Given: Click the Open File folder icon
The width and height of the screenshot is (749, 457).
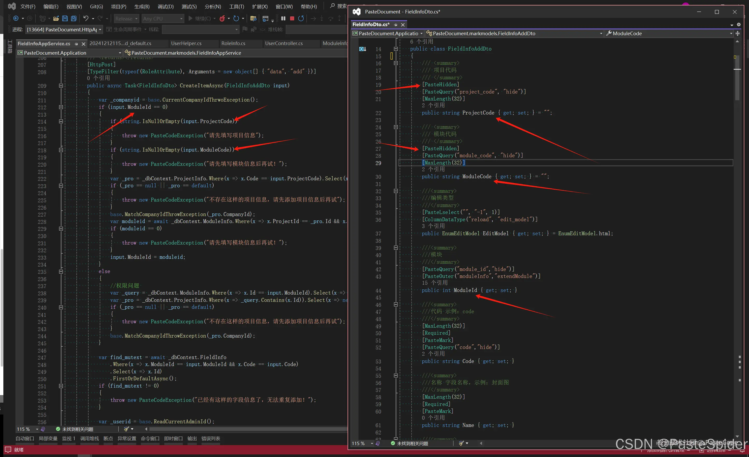Looking at the screenshot, I should pyautogui.click(x=56, y=19).
